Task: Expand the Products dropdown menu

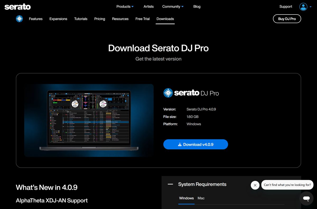Action: pos(125,7)
